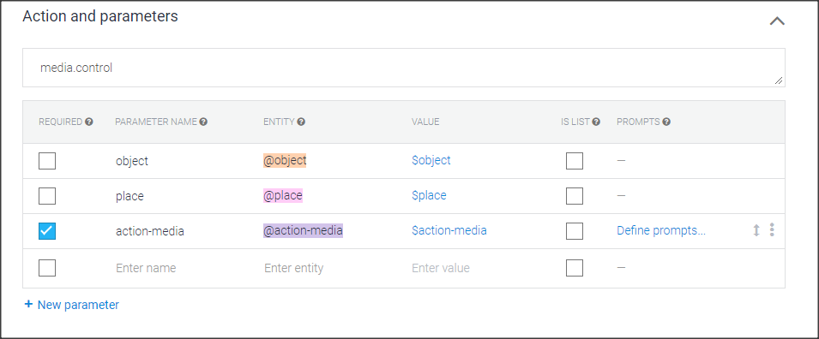Open the @action-media entity selector
The width and height of the screenshot is (819, 339).
pos(303,230)
